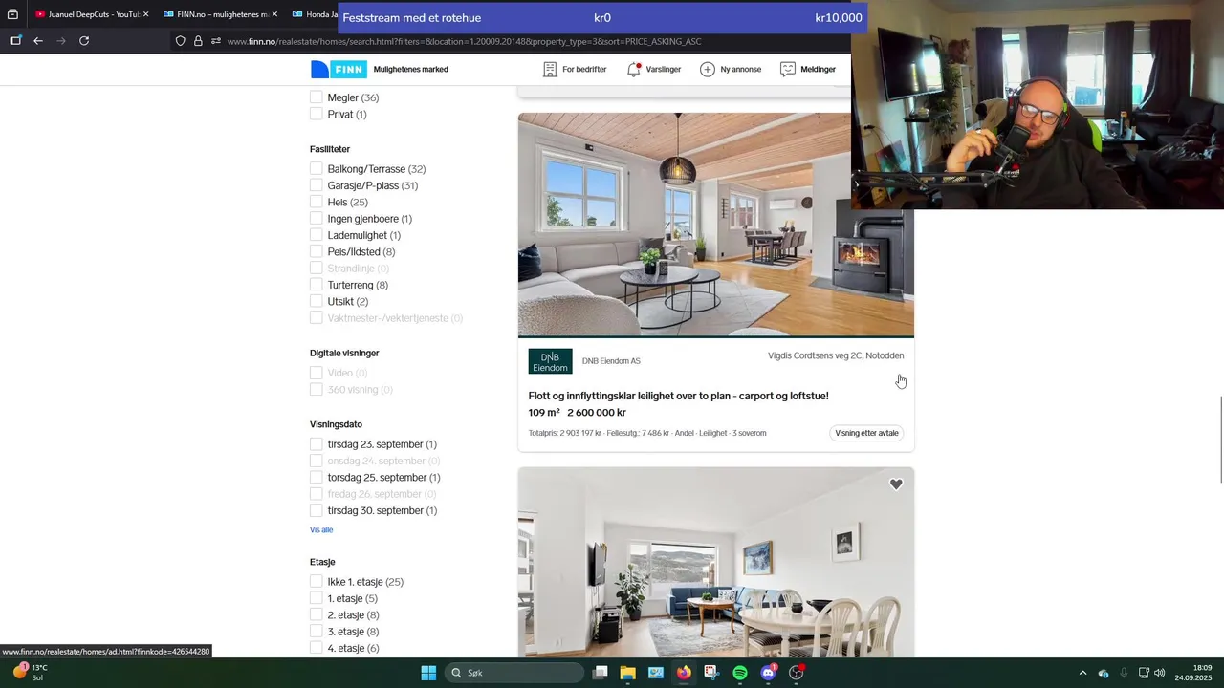Open the Varslinger bell icon
The width and height of the screenshot is (1224, 688).
pos(634,69)
